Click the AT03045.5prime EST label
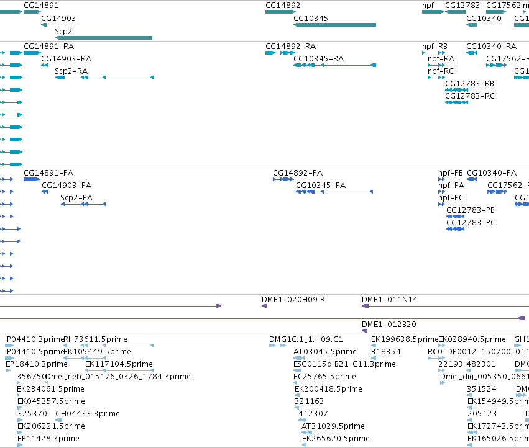Image resolution: width=529 pixels, height=448 pixels. click(325, 352)
